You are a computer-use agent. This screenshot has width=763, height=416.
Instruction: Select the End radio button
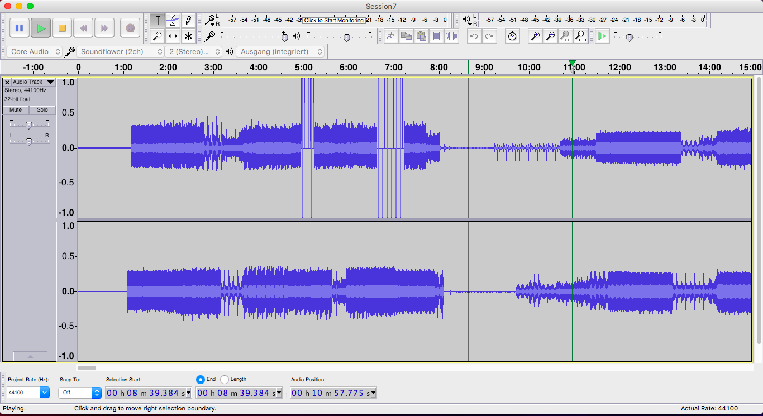tap(201, 380)
